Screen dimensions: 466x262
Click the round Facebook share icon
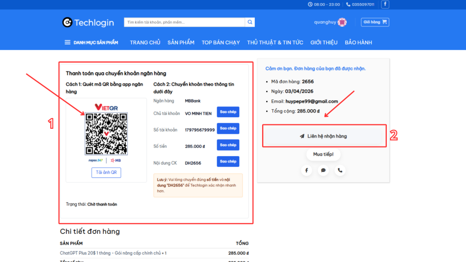tap(306, 171)
